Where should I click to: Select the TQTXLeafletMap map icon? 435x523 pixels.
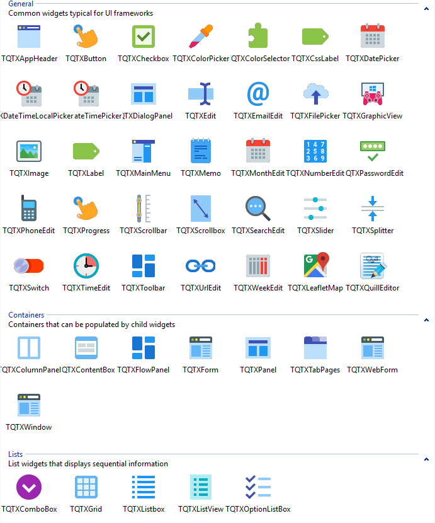[315, 266]
